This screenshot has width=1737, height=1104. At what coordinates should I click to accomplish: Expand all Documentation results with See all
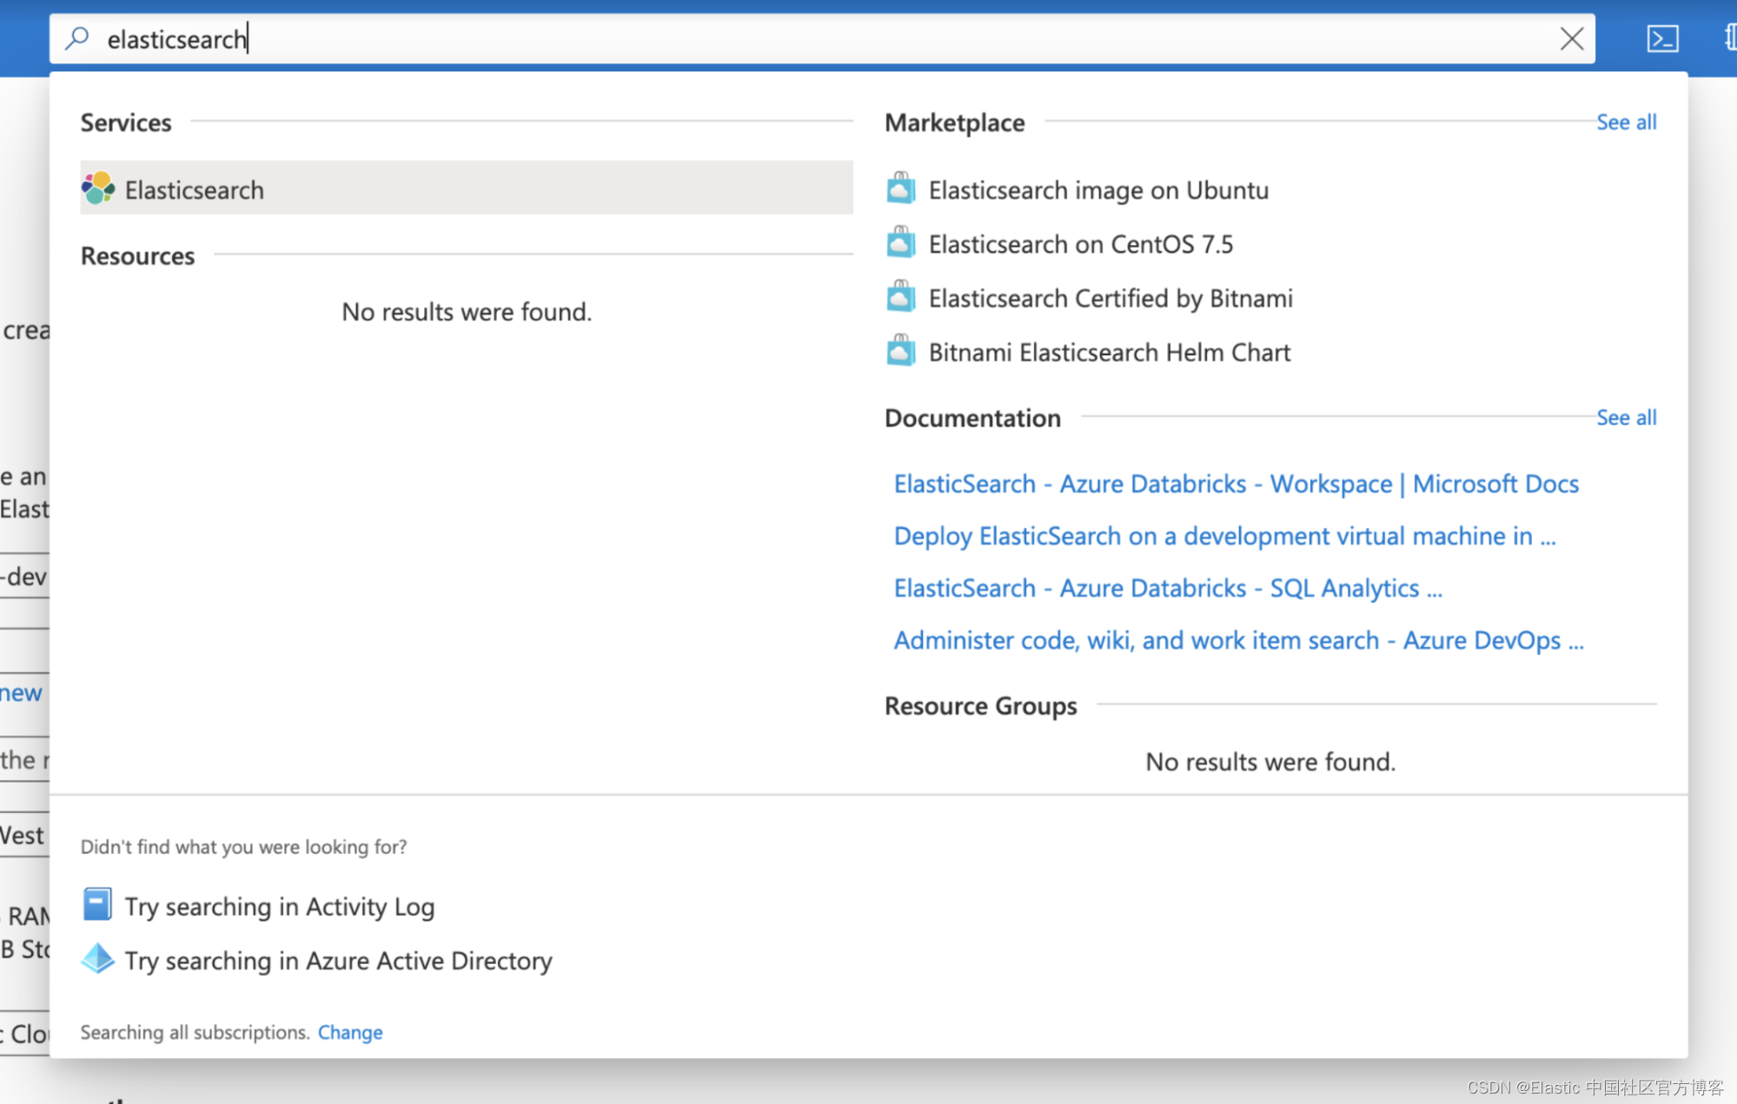click(x=1625, y=417)
